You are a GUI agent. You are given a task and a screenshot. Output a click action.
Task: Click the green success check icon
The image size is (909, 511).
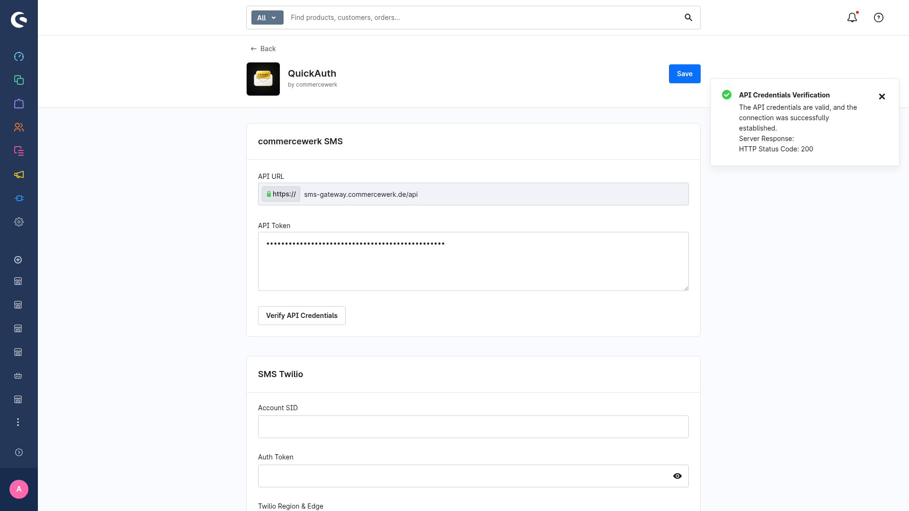pyautogui.click(x=727, y=95)
